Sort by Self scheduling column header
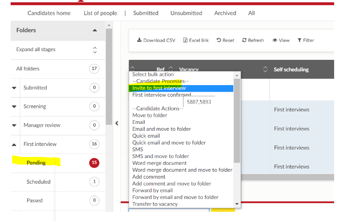The height and width of the screenshot is (221, 348). (x=291, y=70)
